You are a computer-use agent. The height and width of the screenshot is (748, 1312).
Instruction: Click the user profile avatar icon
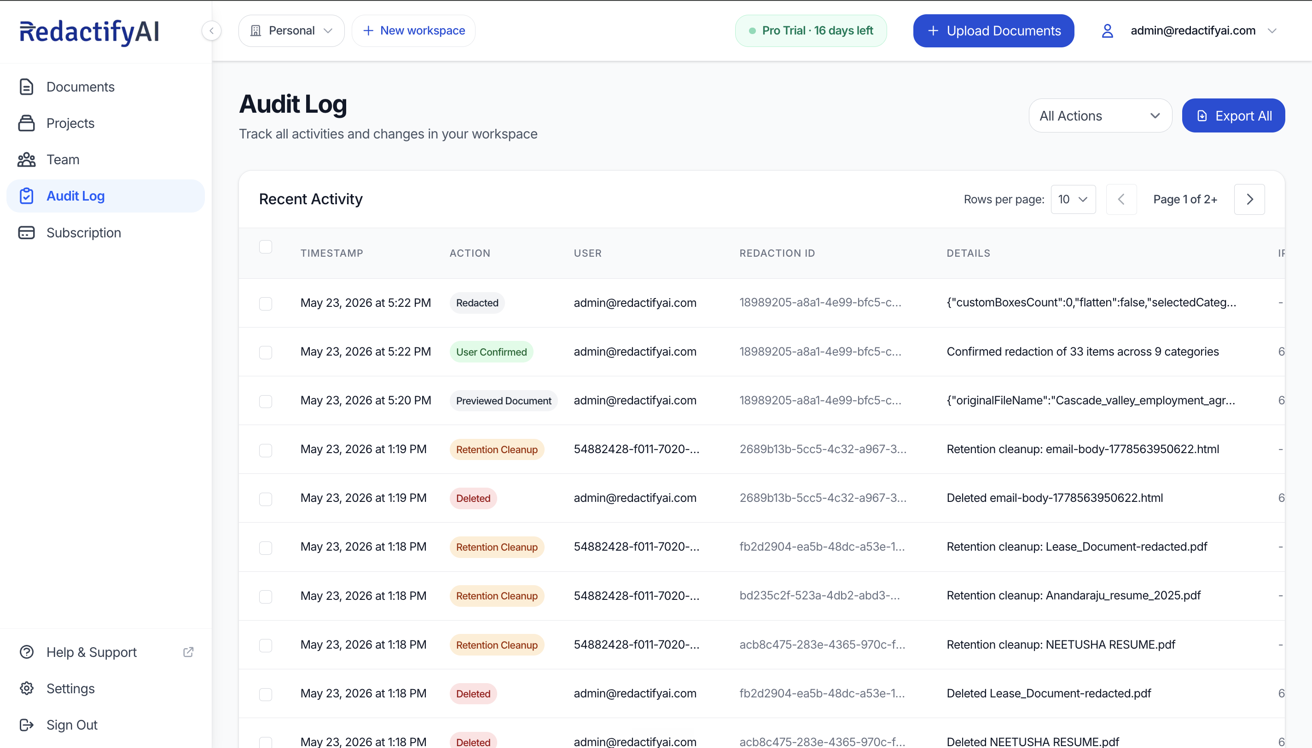[x=1108, y=31]
